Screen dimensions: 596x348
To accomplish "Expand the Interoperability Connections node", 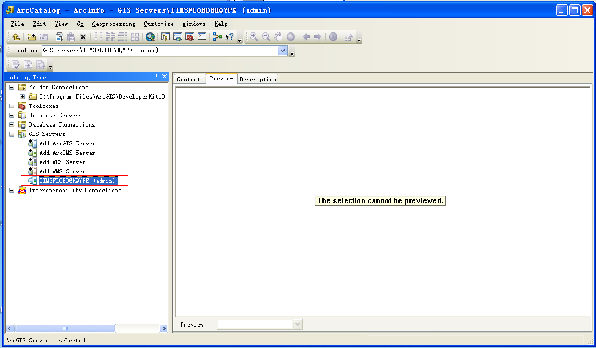I will tap(12, 190).
